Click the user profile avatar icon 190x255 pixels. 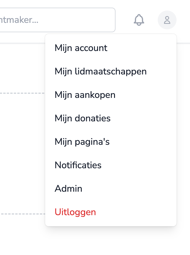point(167,20)
